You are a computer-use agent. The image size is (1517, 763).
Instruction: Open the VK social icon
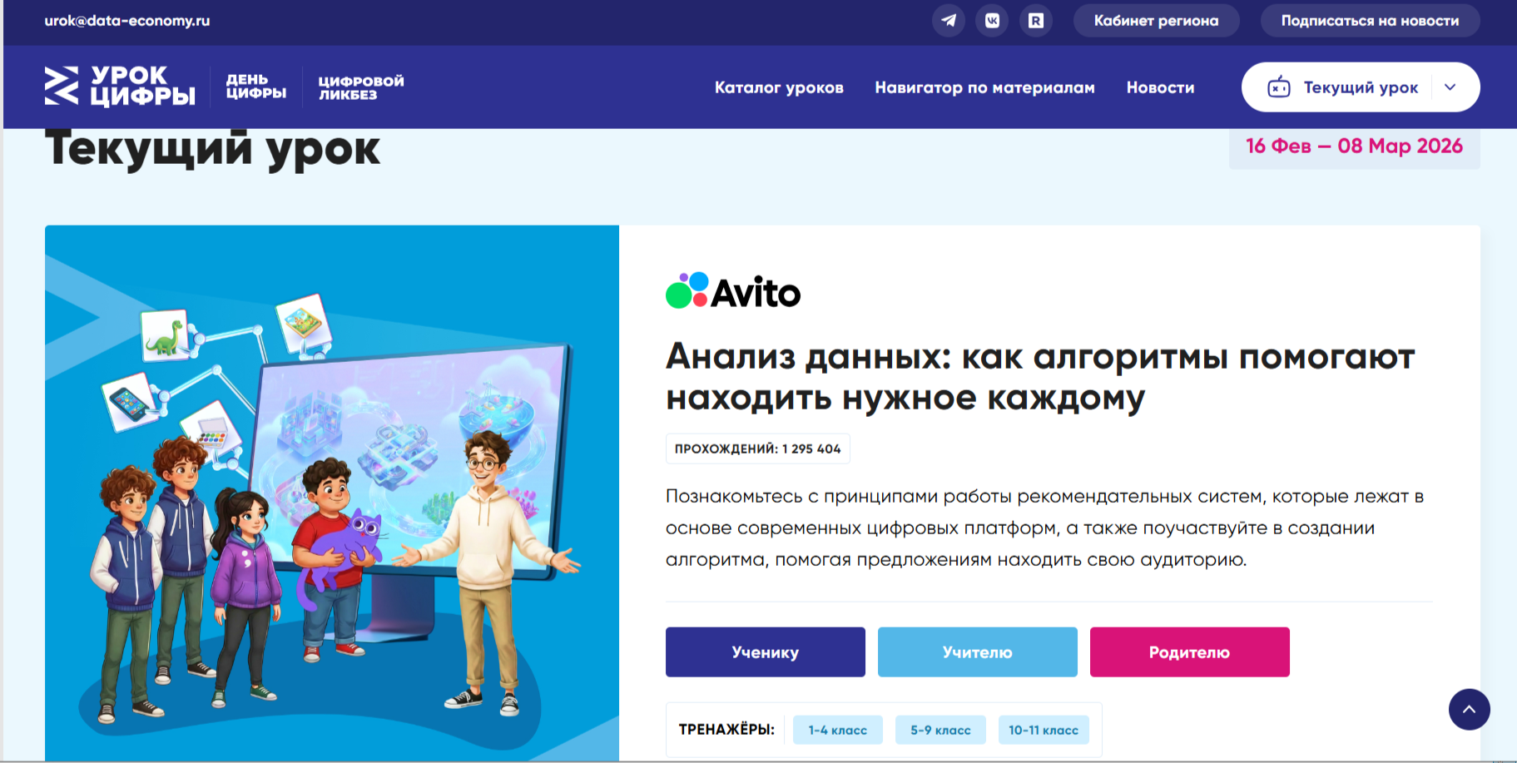(x=992, y=21)
